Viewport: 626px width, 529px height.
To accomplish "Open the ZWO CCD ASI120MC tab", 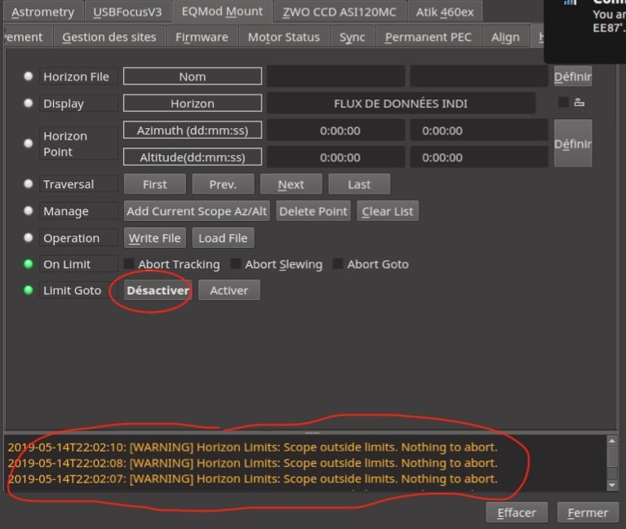I will coord(340,12).
